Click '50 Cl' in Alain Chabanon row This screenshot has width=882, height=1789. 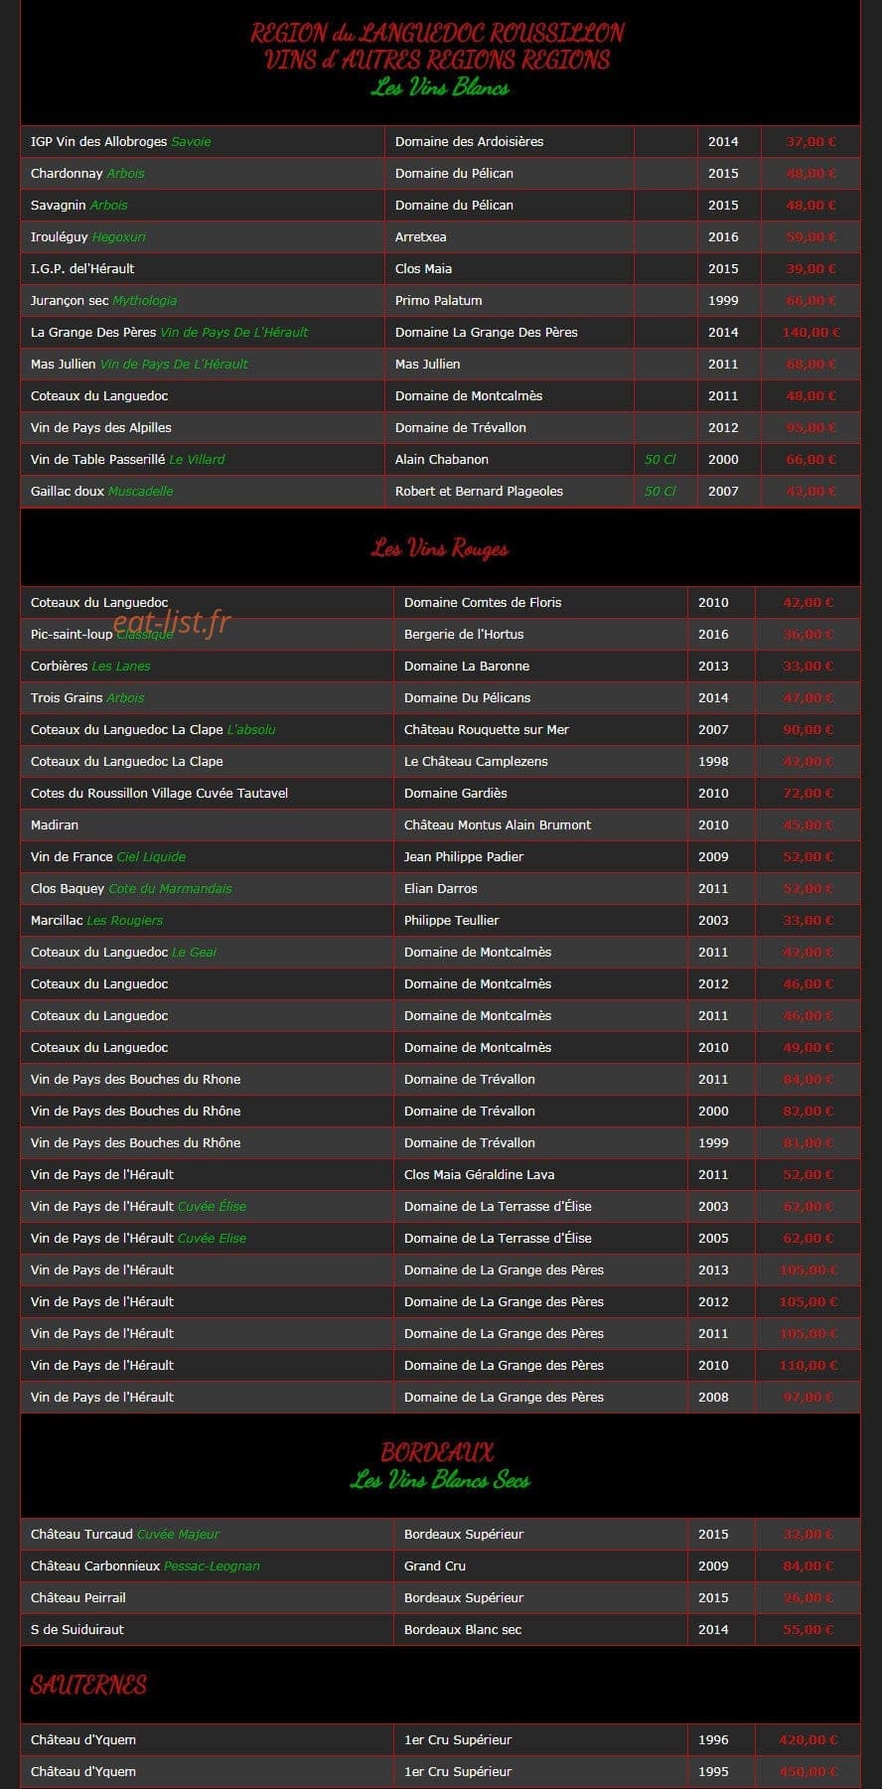(x=660, y=459)
